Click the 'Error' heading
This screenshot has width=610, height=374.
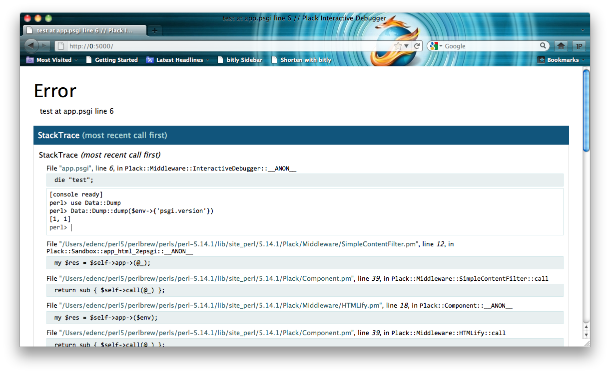pos(55,91)
